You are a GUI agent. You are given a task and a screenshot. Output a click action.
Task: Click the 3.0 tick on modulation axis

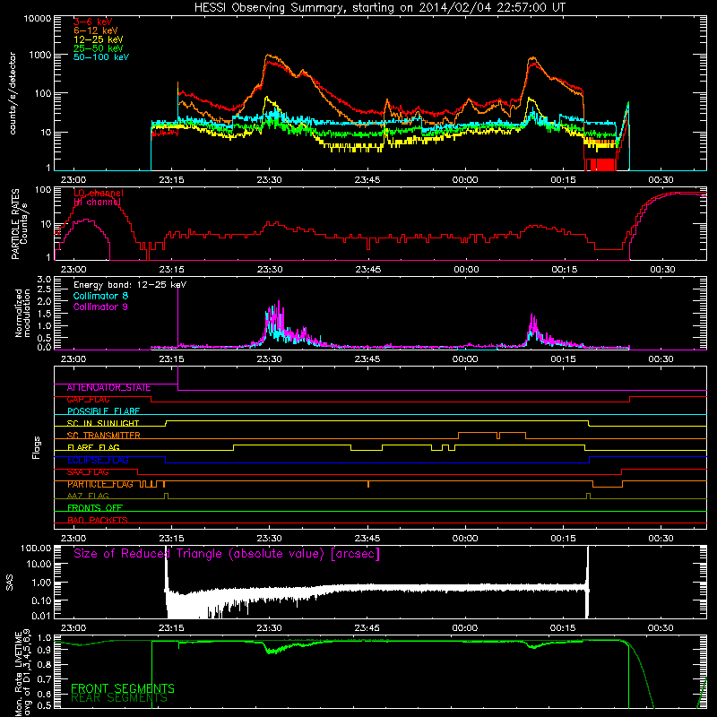click(44, 280)
